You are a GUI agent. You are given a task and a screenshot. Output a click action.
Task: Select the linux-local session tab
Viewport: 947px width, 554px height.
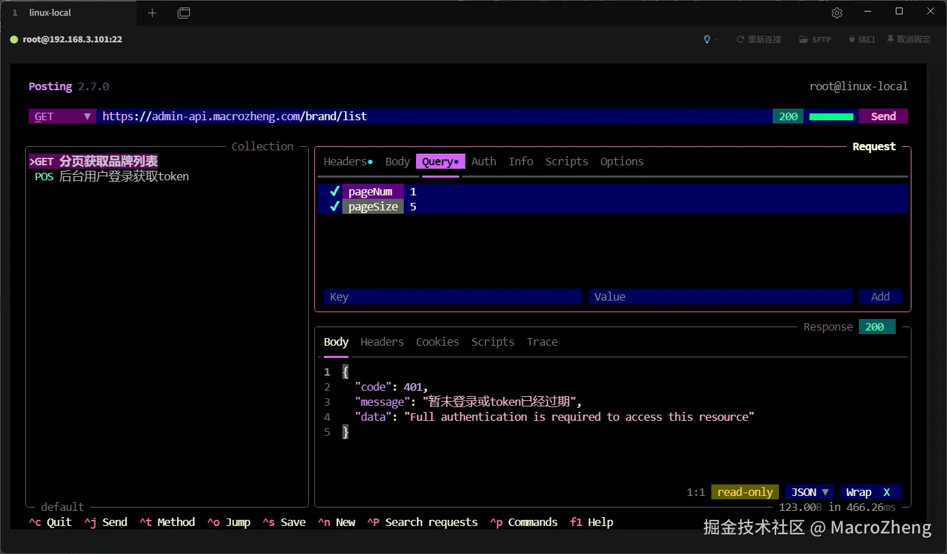(x=68, y=13)
